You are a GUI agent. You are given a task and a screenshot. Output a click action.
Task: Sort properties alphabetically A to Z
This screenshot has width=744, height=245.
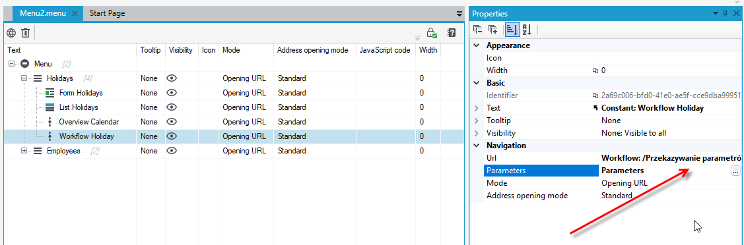tap(527, 30)
